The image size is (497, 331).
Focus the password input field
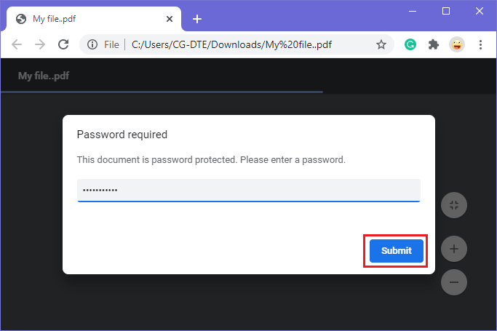(249, 190)
